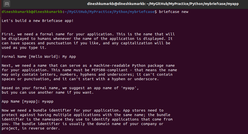
Task: Select the terminal window title text
Action: click(163, 4)
